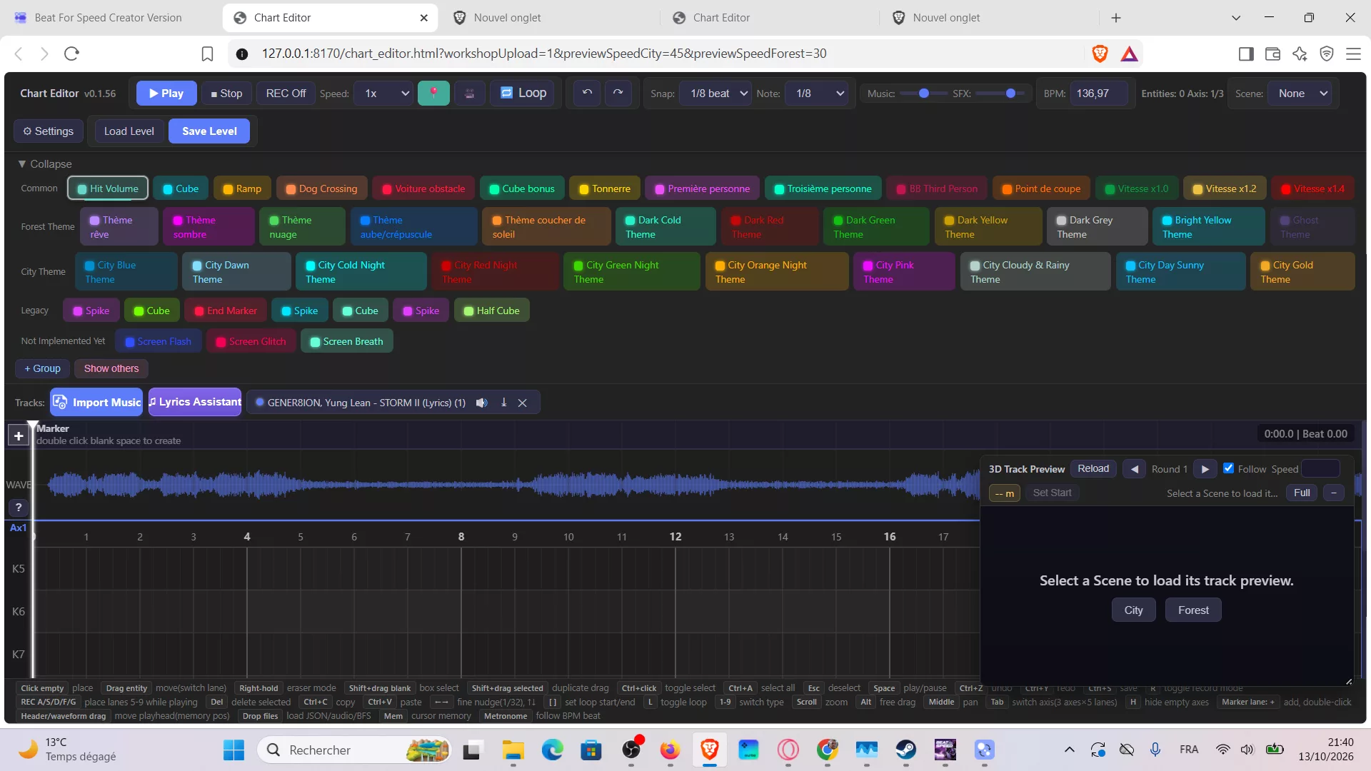Open Brave Wallet icon
This screenshot has height=771, width=1371.
coord(1272,54)
